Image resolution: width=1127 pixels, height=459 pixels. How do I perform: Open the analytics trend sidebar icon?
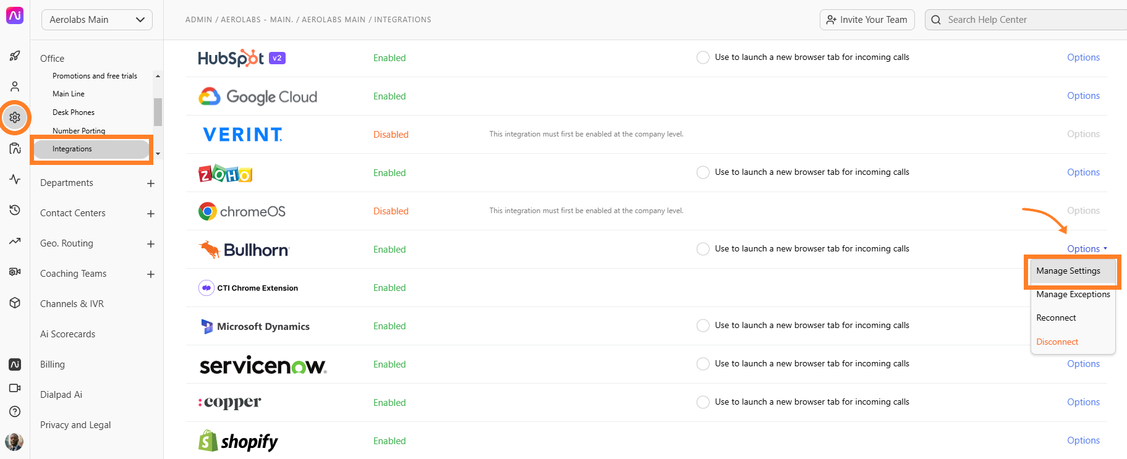[15, 241]
